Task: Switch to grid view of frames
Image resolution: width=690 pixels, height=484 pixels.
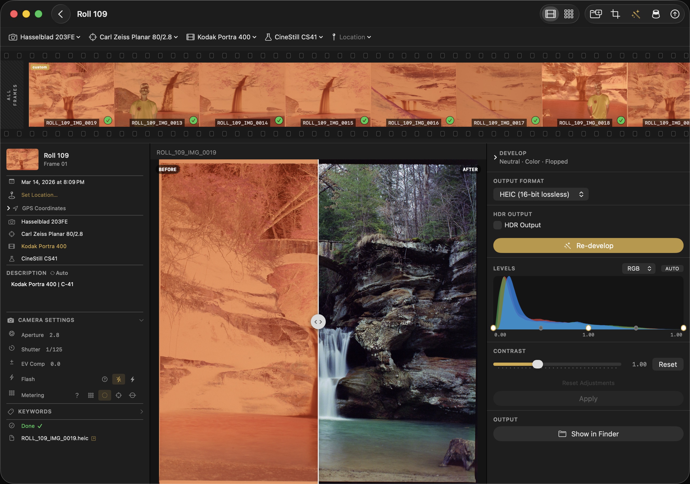Action: 569,14
